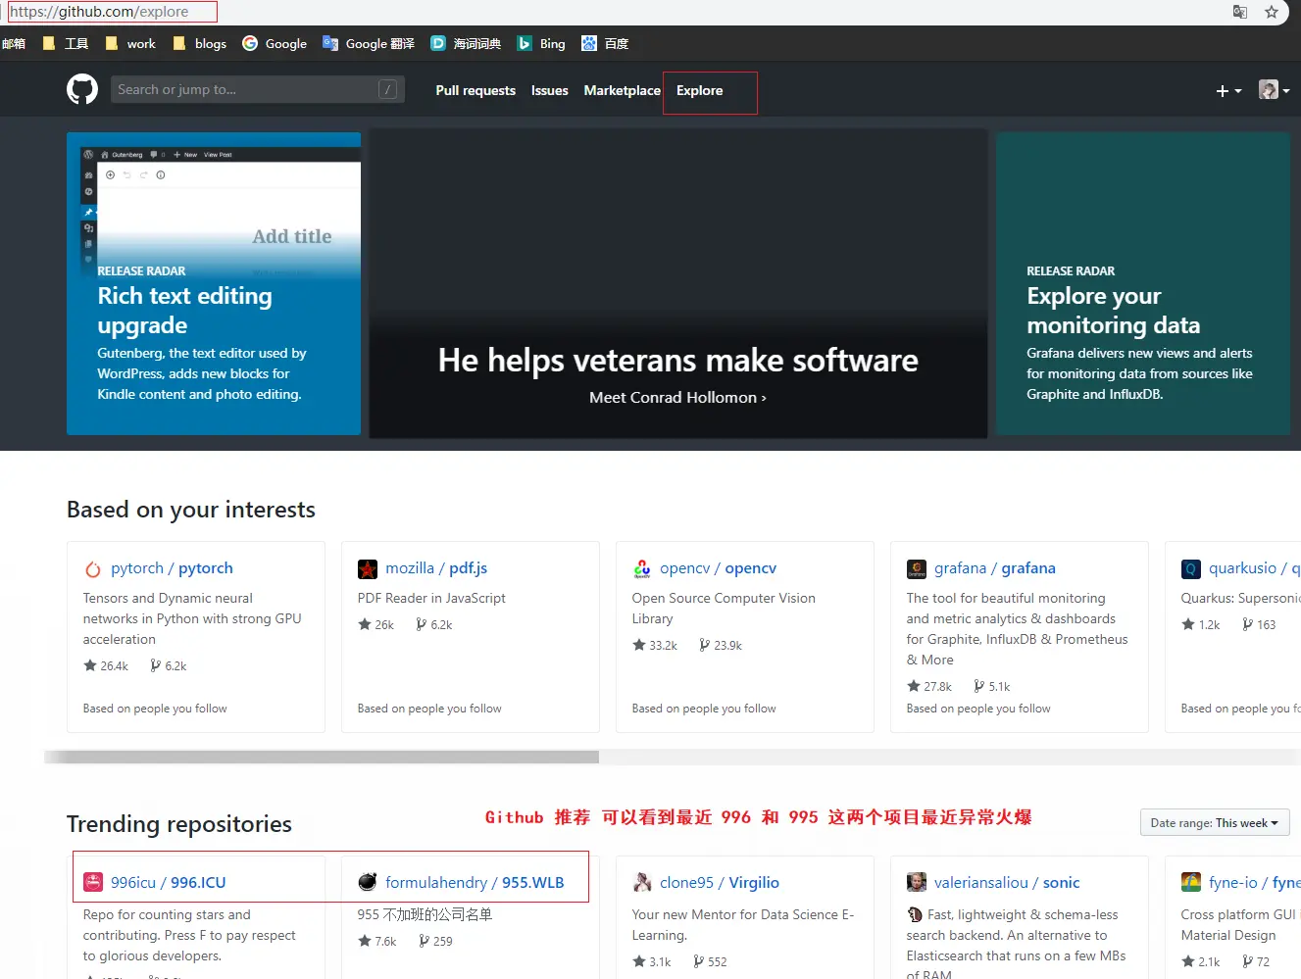View forks of quarkus showing 163
Viewport: 1301px width, 979px height.
pos(1259,624)
